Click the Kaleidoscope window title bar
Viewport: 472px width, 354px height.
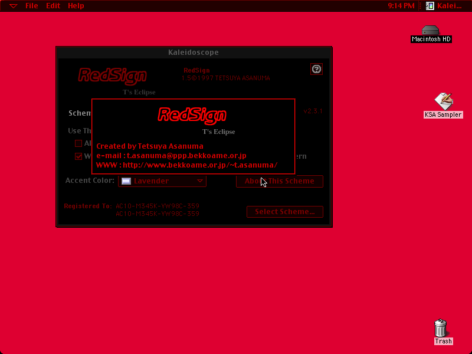194,53
